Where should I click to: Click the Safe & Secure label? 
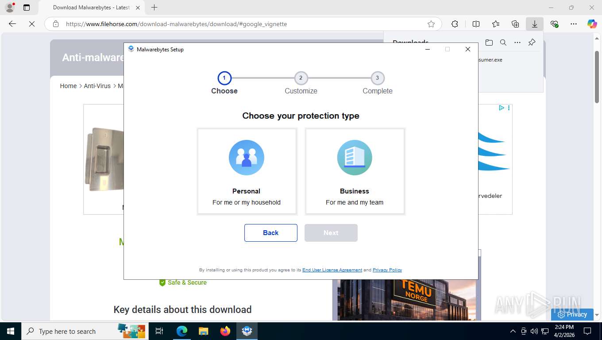(187, 282)
